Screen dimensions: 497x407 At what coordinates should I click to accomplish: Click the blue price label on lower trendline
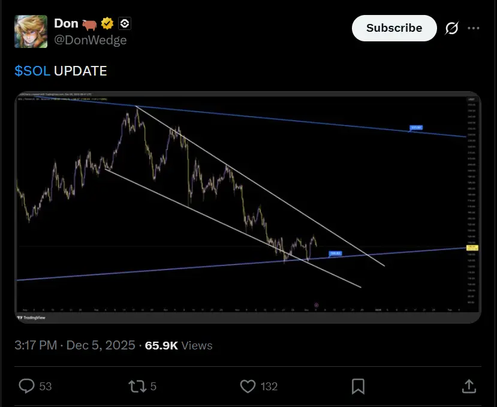(x=335, y=254)
